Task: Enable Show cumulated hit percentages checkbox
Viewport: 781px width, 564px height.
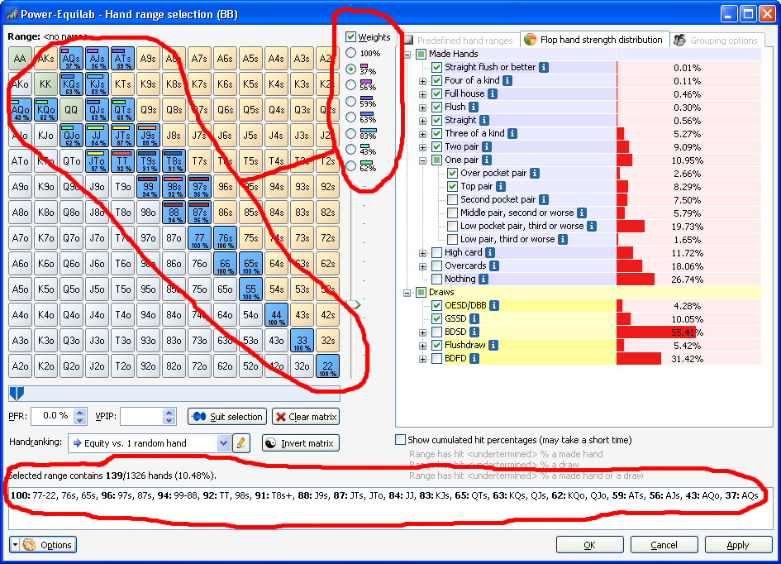Action: pyautogui.click(x=400, y=440)
